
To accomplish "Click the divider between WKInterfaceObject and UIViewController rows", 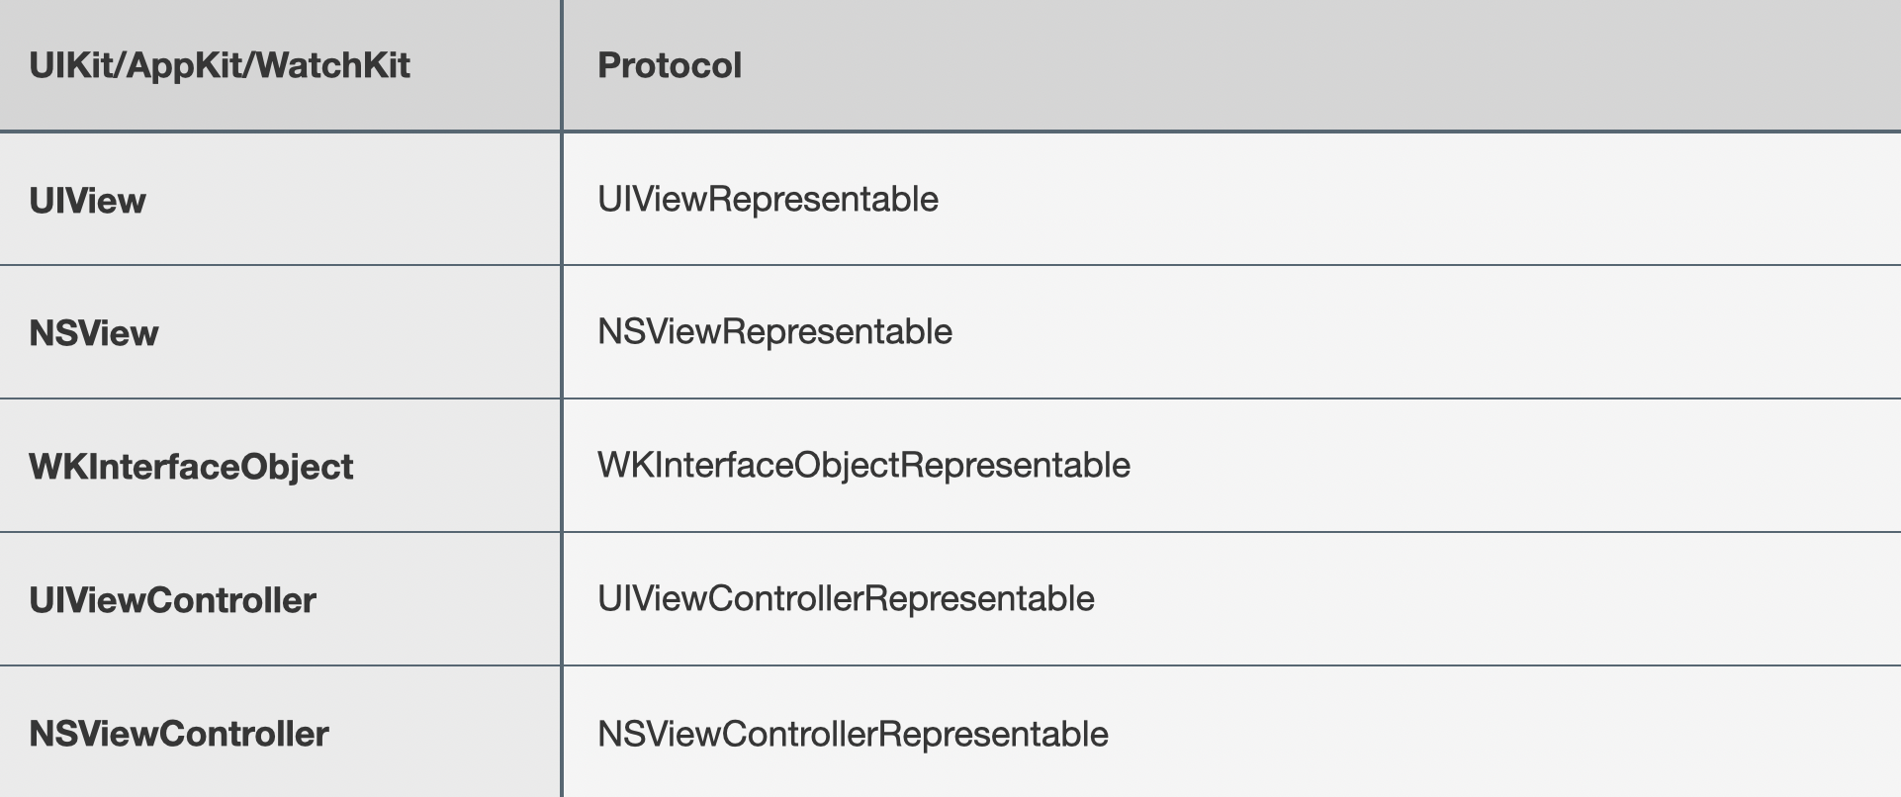I will pyautogui.click(x=1187, y=532).
